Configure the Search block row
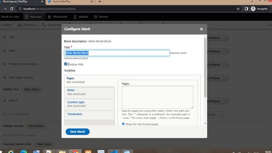Viewport: 272px width, 153px height. pos(215,101)
